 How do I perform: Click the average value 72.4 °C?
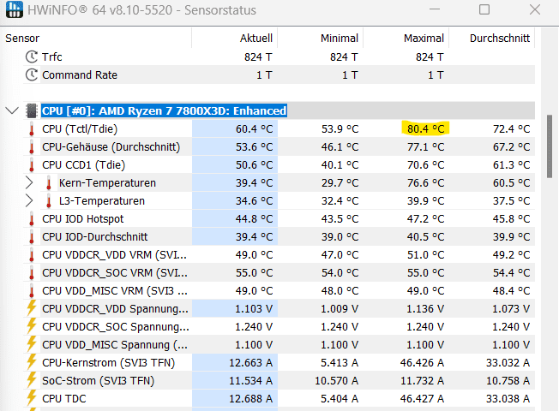pos(511,129)
